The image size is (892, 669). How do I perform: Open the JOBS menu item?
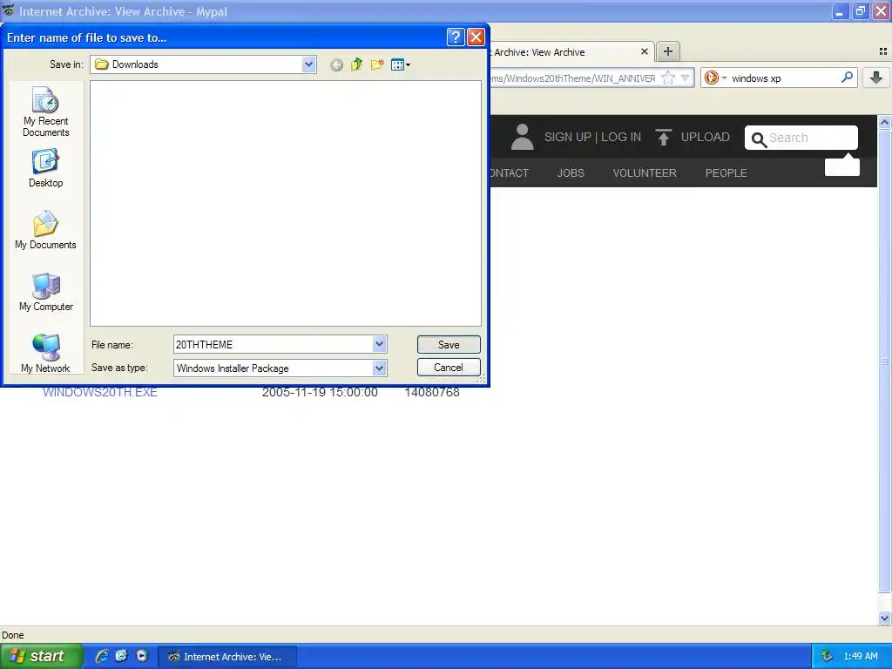[x=571, y=173]
